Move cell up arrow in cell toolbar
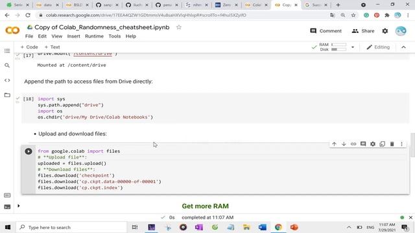This screenshot has height=233, width=415. [x=334, y=144]
